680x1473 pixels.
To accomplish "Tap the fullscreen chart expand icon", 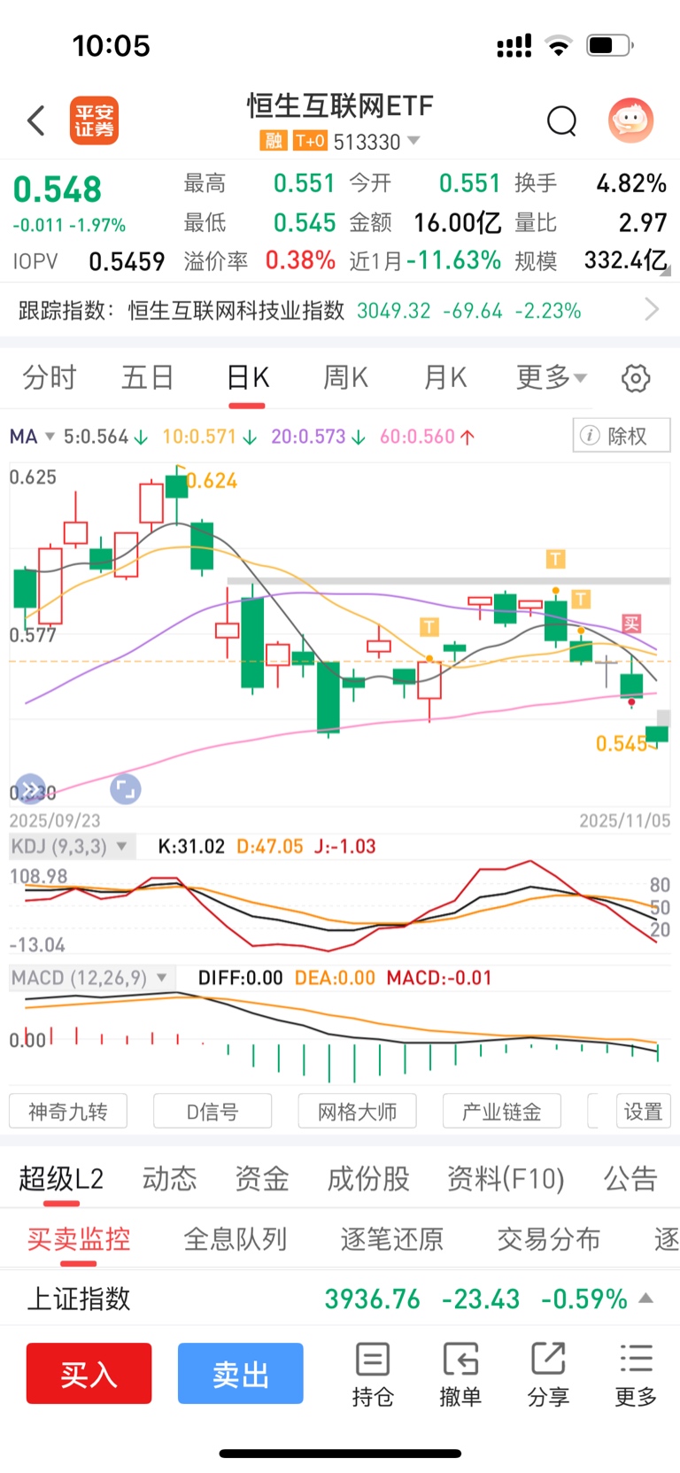I will click(x=126, y=788).
